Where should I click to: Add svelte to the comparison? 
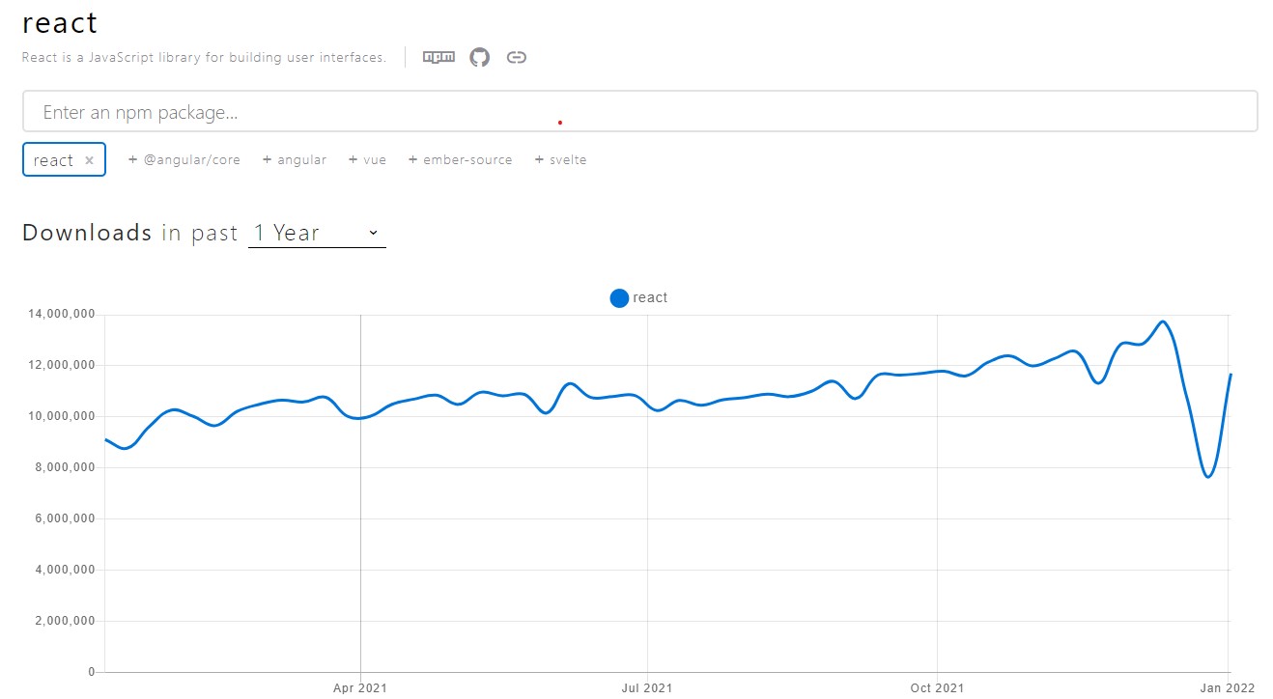(561, 159)
